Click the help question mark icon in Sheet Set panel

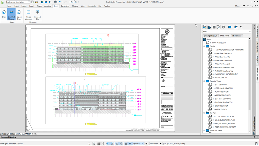tap(241, 27)
